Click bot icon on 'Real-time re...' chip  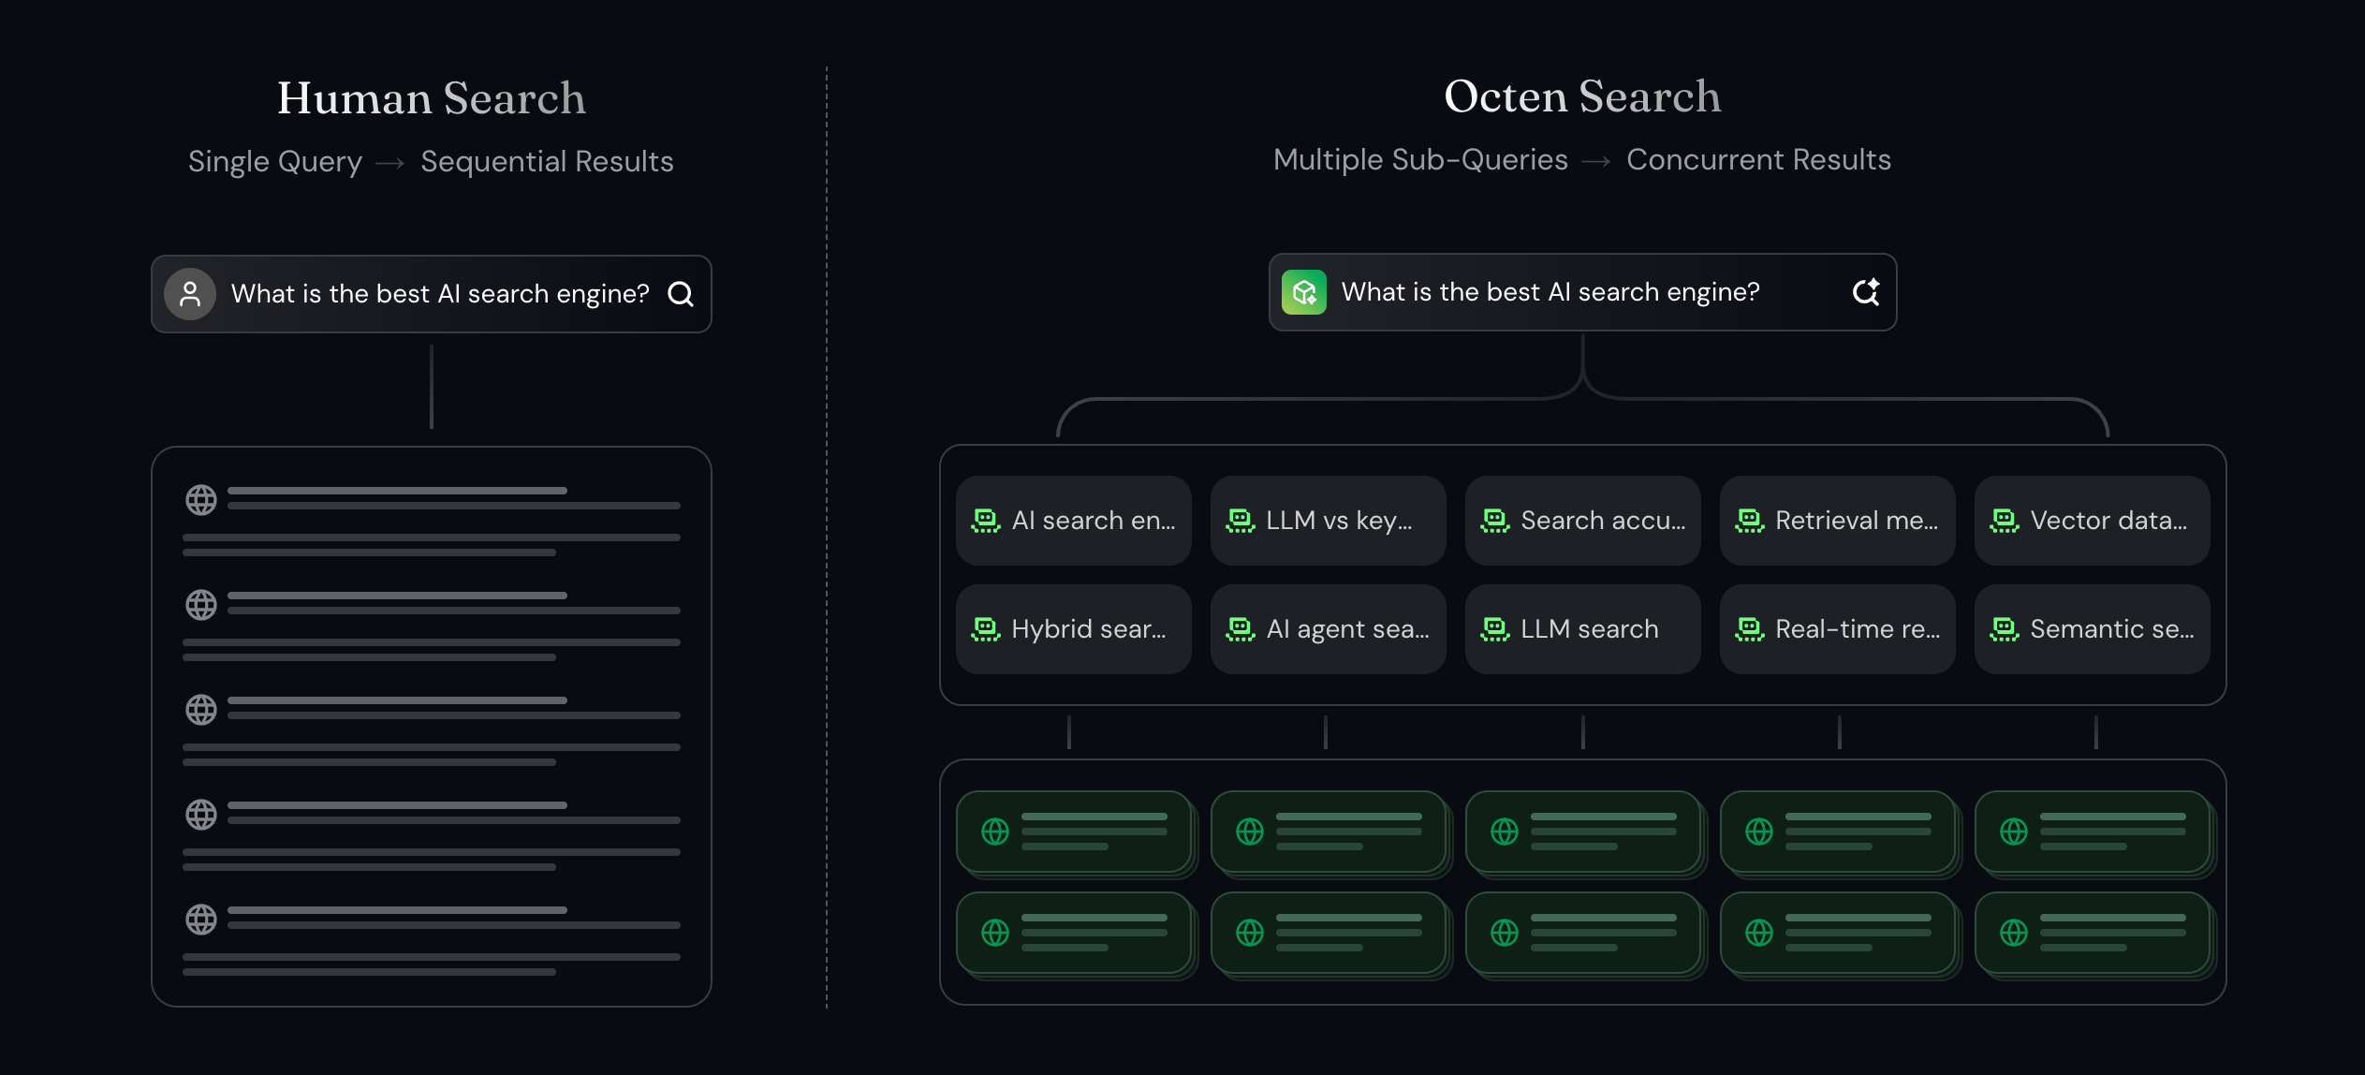[x=1750, y=629]
